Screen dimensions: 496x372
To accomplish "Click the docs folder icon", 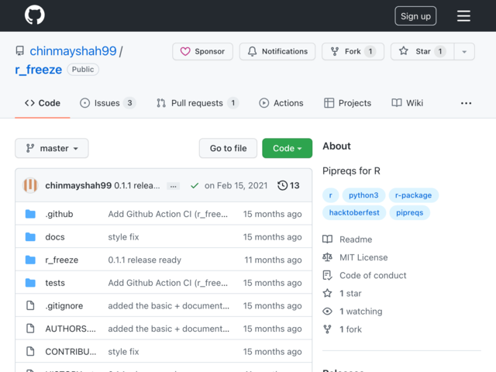I will (x=30, y=236).
